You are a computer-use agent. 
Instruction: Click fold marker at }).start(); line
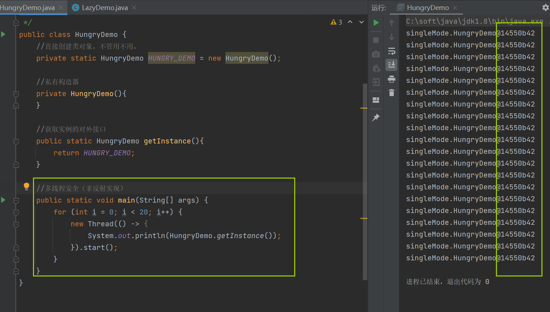16,247
